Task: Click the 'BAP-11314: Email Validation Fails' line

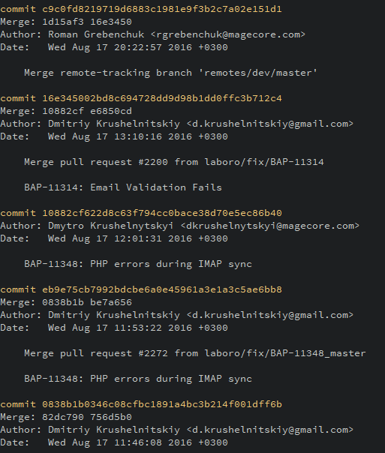Action: (123, 187)
